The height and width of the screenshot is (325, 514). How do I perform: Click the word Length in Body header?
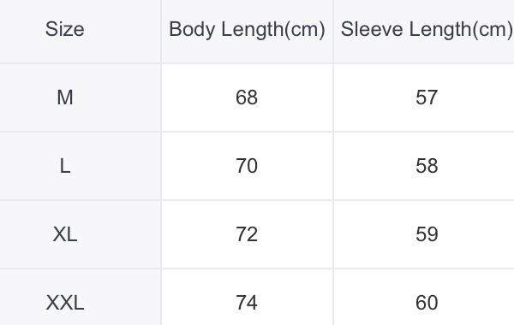click(x=253, y=30)
